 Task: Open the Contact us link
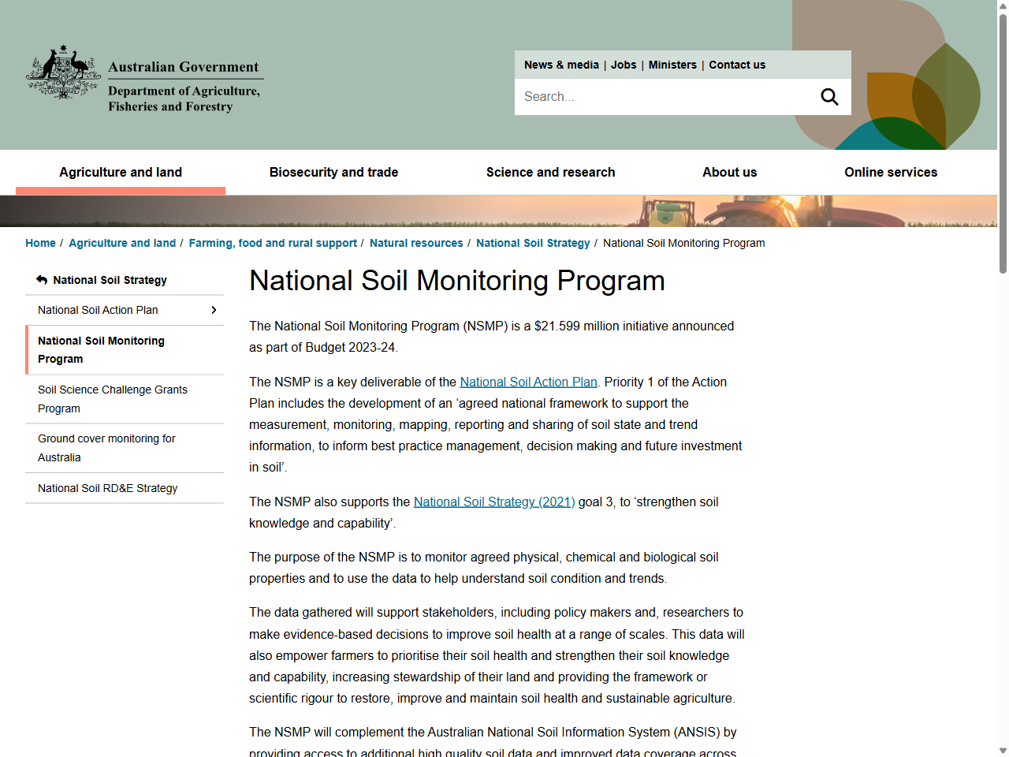[737, 65]
